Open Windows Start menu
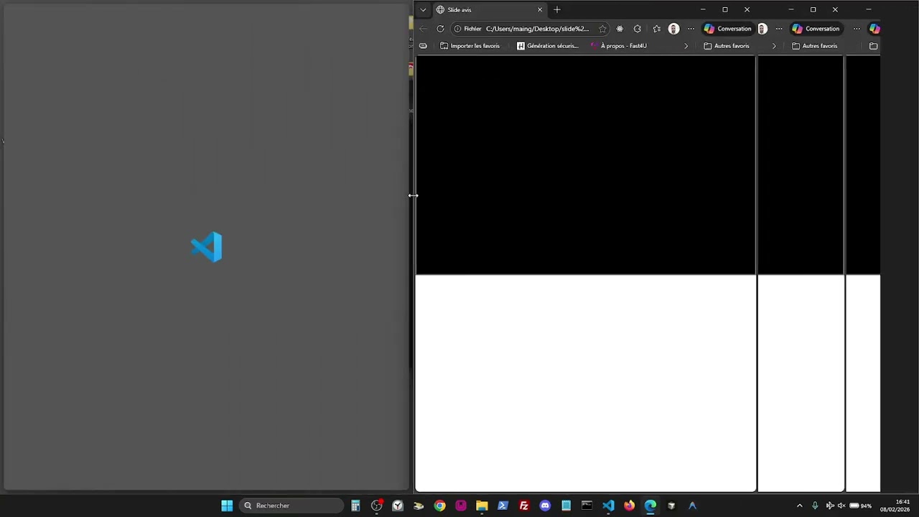This screenshot has width=919, height=517. point(227,506)
